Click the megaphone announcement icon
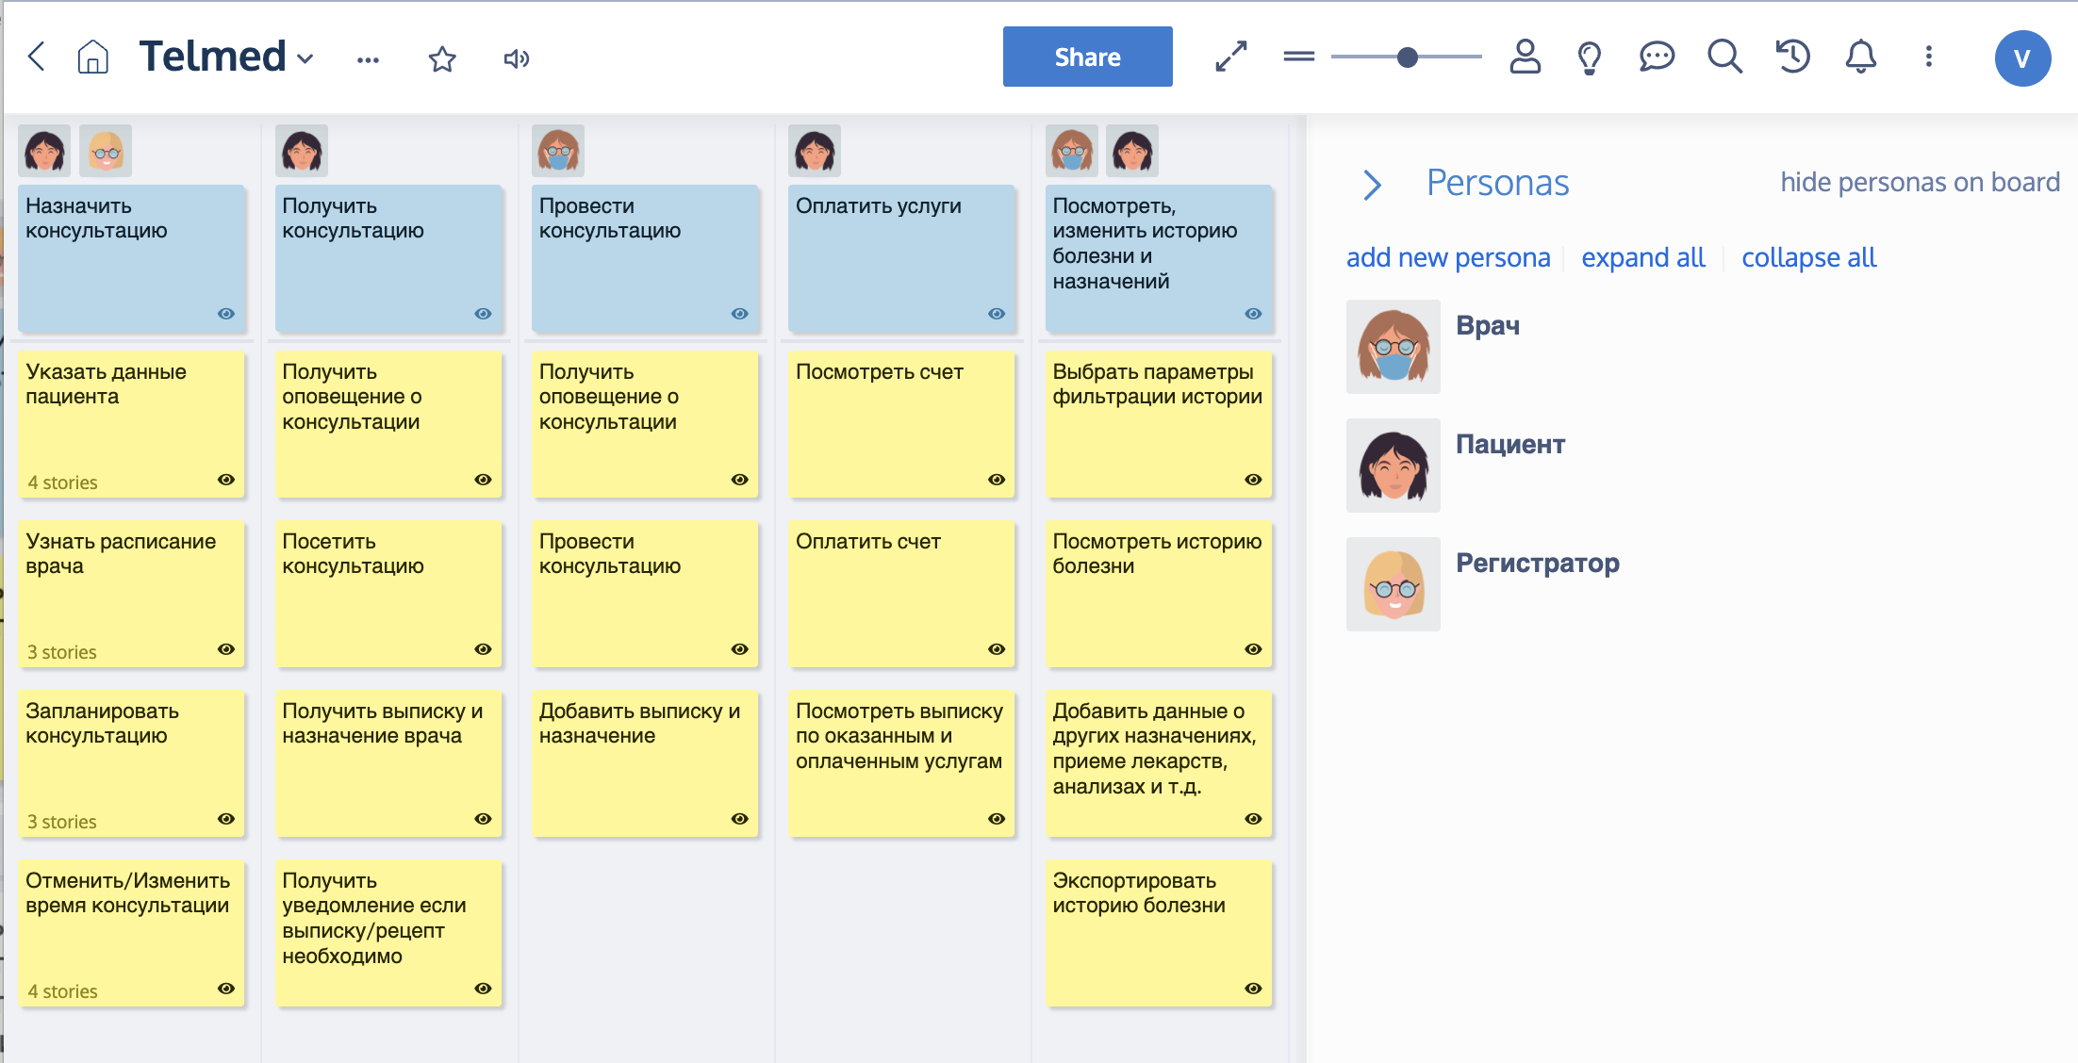Screen dimensions: 2078x1063 click(516, 59)
